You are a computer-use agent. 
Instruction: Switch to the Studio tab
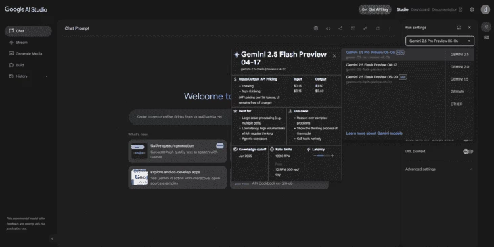403,9
